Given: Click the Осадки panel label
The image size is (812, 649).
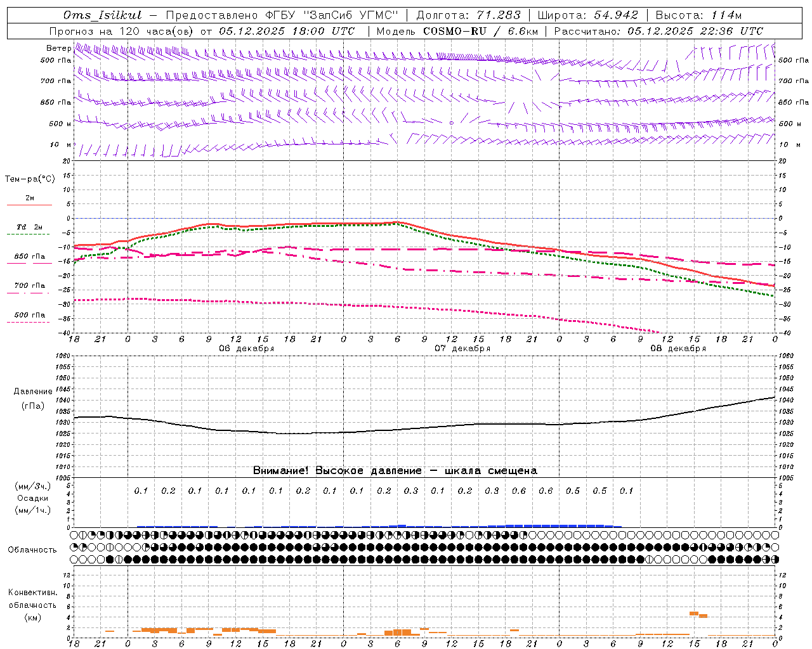Looking at the screenshot, I should tap(32, 498).
